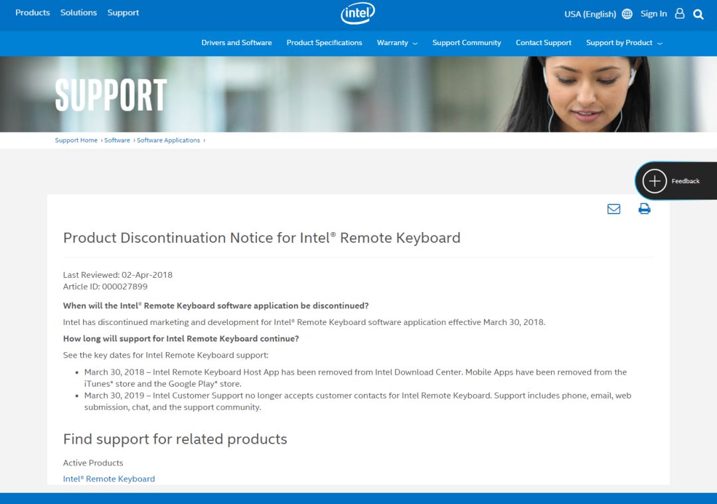Visit the Support Community
Viewport: 717px width, 504px height.
point(467,42)
